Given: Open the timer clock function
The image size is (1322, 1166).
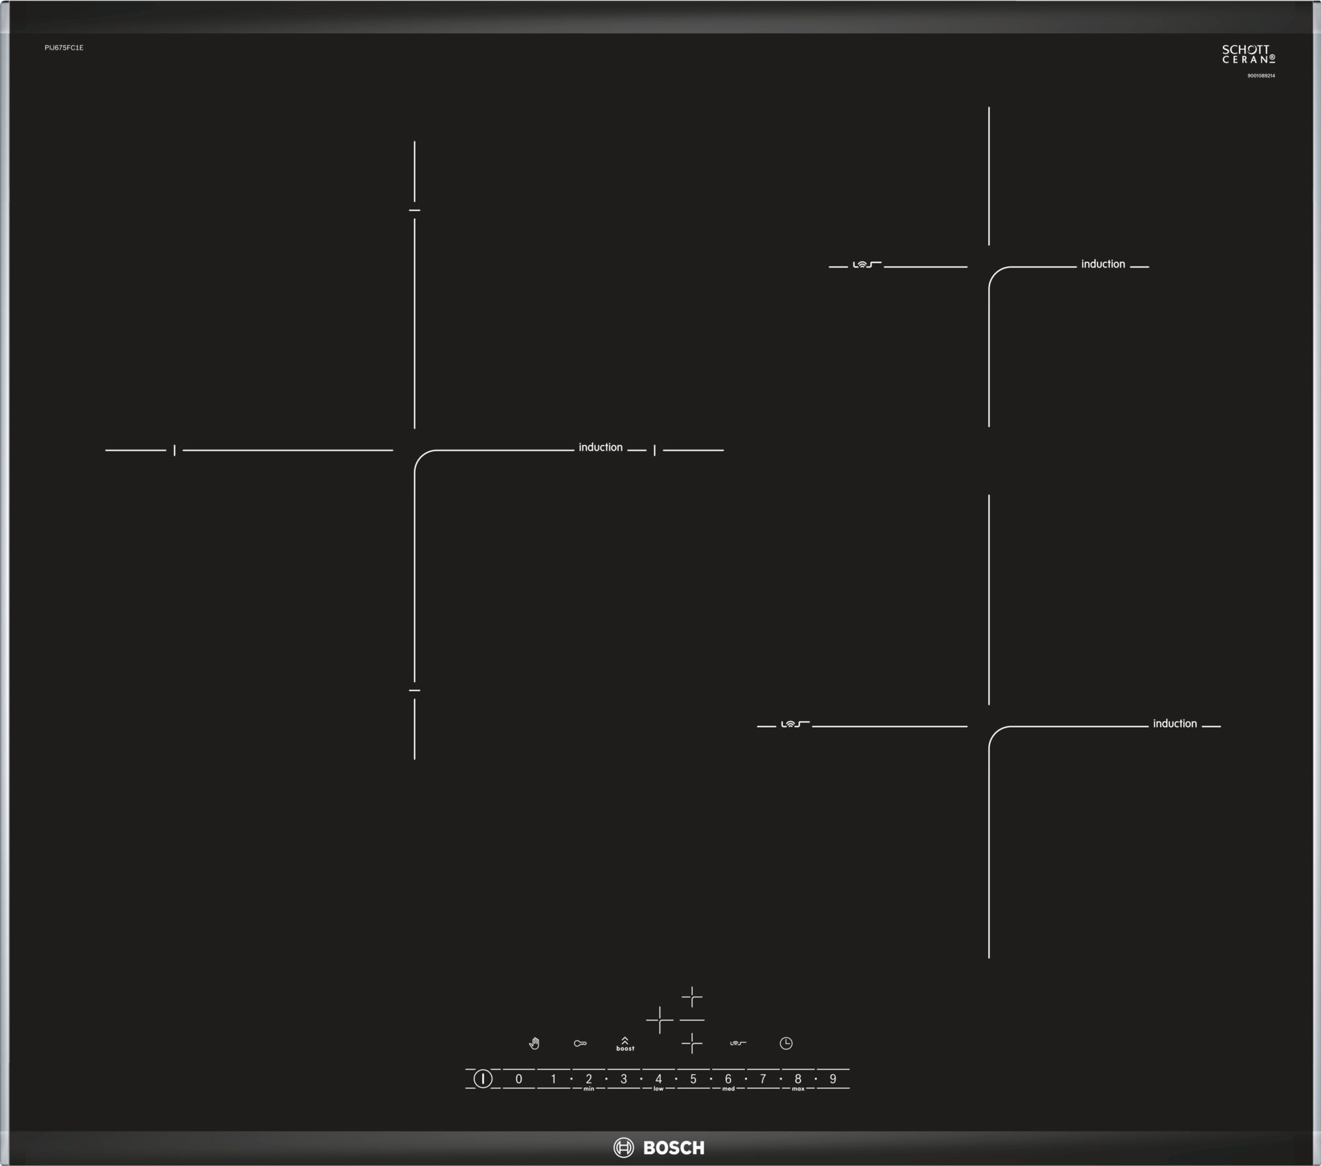Looking at the screenshot, I should pyautogui.click(x=785, y=1043).
